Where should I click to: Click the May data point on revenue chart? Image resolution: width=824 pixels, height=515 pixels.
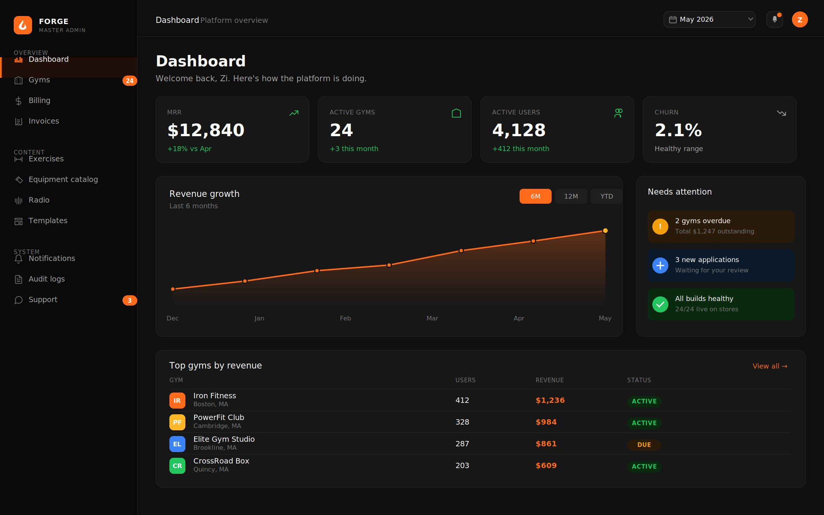pos(605,231)
